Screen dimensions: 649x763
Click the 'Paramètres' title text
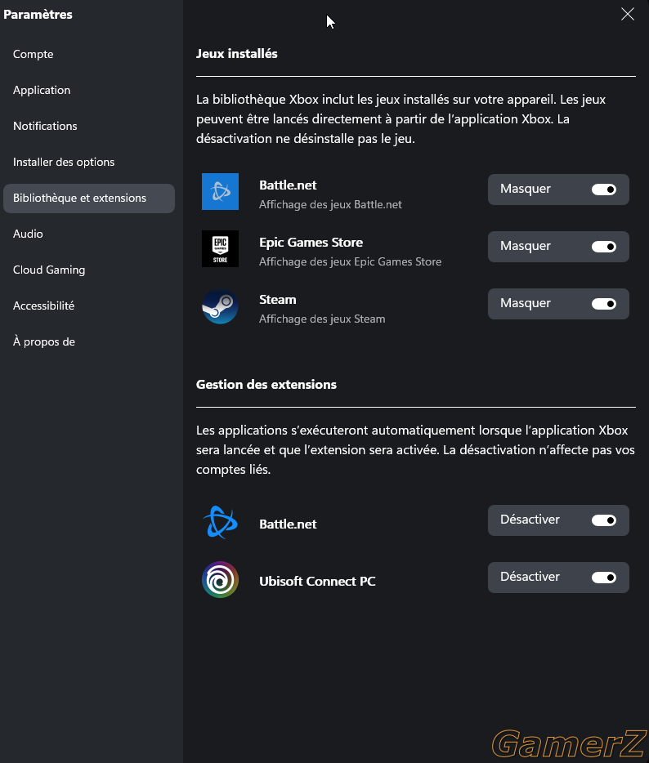(38, 15)
